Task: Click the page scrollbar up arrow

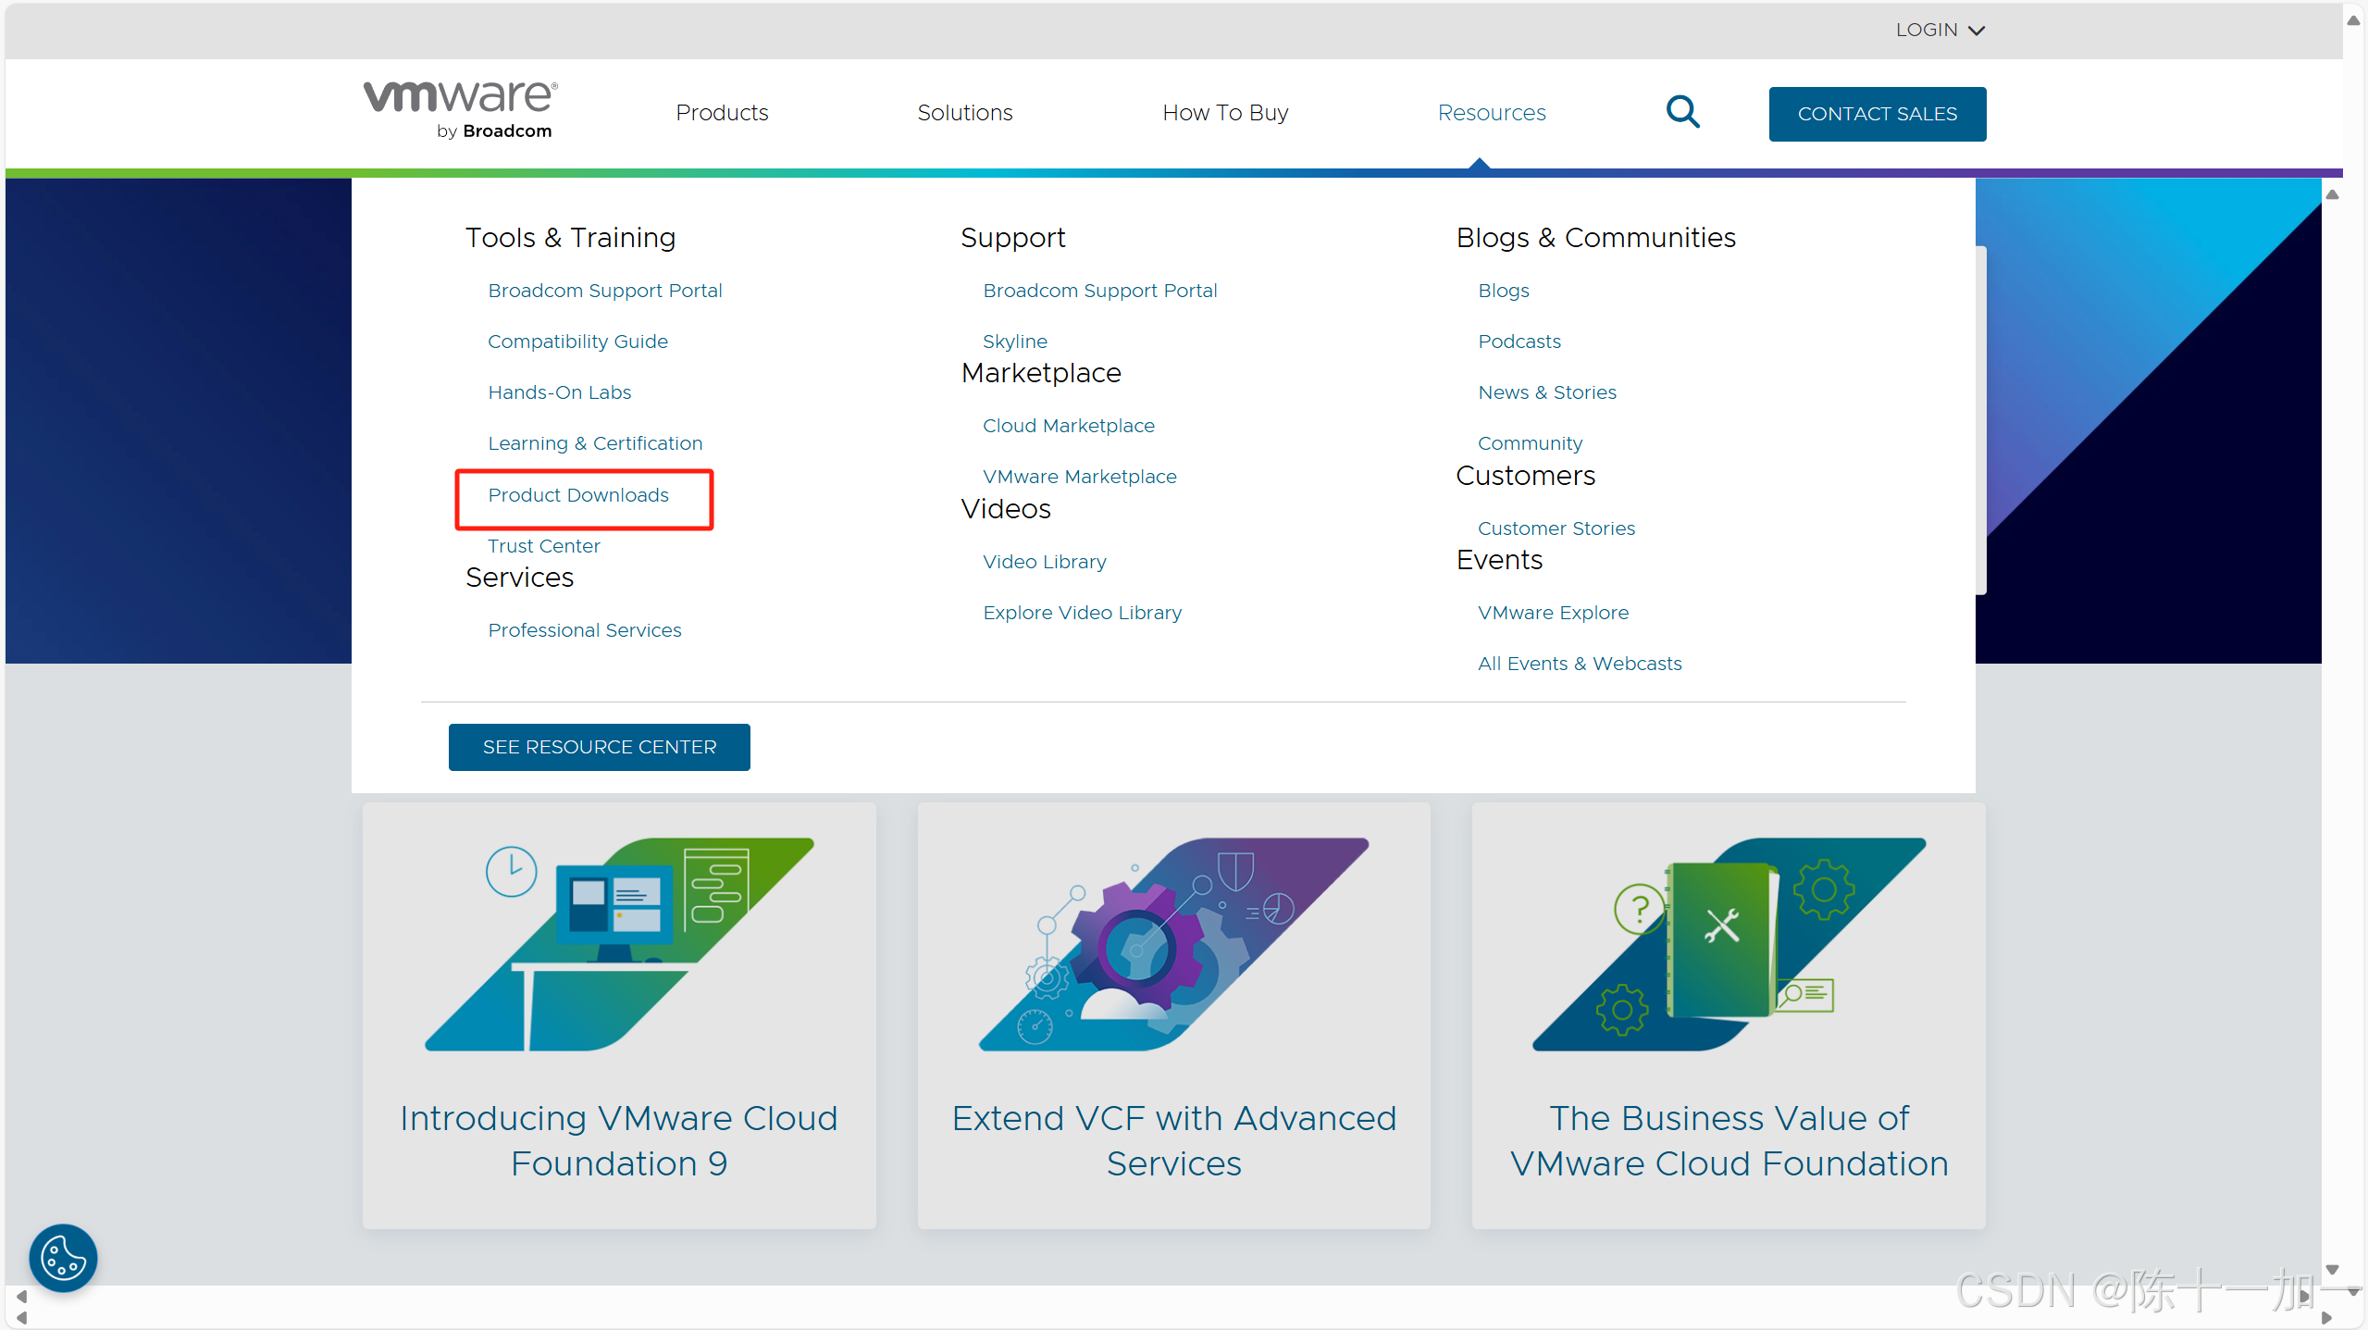Action: (2353, 20)
